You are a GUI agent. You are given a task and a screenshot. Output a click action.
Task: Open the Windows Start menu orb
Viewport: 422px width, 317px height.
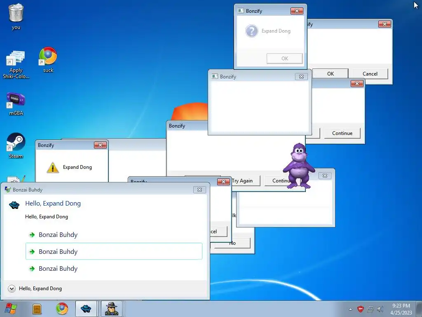[x=10, y=309]
